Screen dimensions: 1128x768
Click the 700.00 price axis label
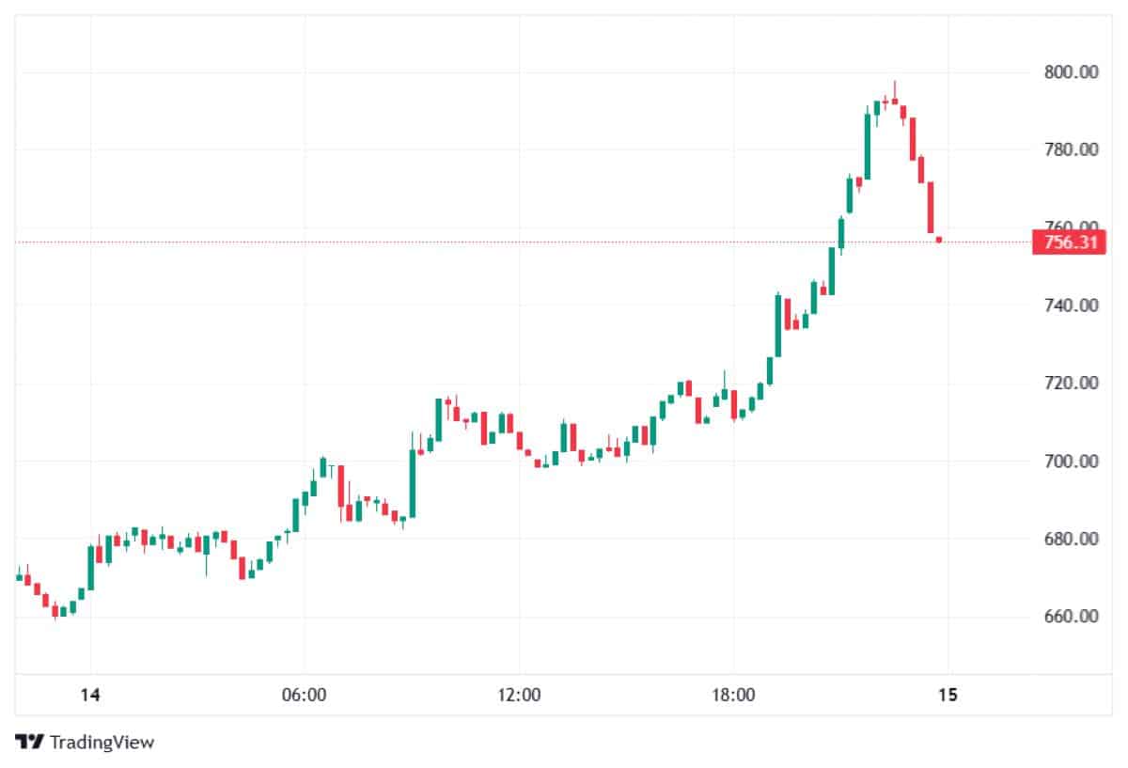pyautogui.click(x=1071, y=461)
